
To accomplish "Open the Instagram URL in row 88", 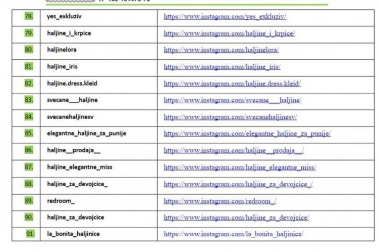I will pos(238,184).
